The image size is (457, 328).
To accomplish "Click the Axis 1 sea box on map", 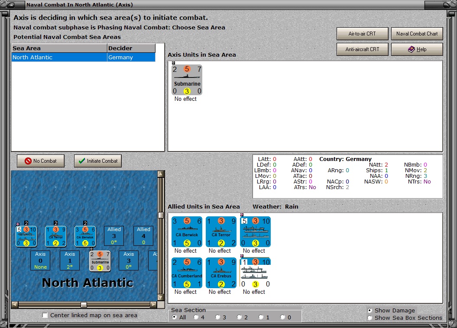I will click(x=70, y=260).
